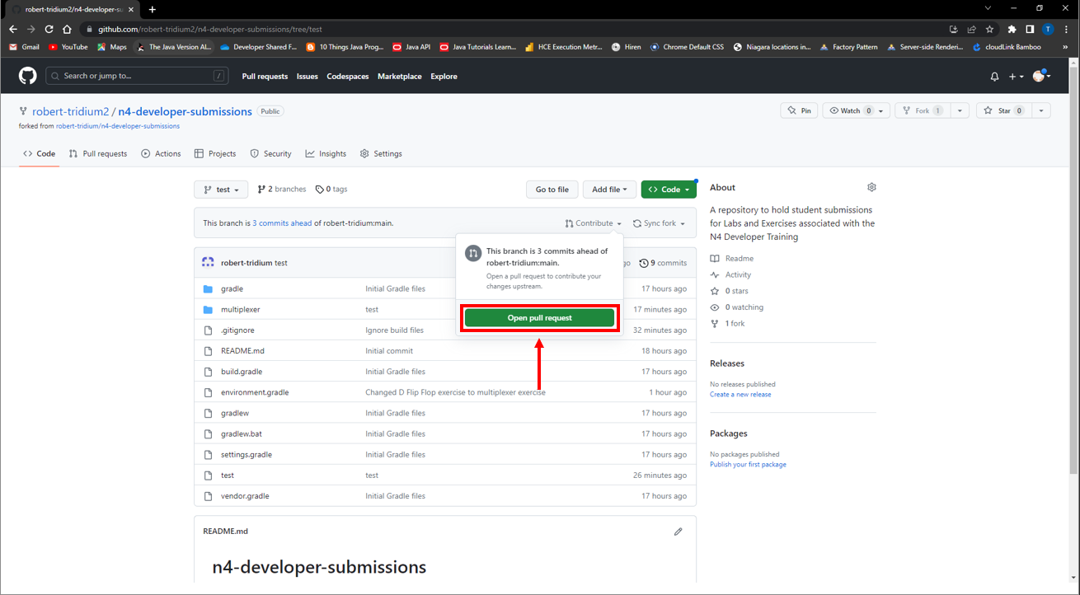View the 2 branches link
Viewport: 1080px width, 595px height.
(x=282, y=190)
